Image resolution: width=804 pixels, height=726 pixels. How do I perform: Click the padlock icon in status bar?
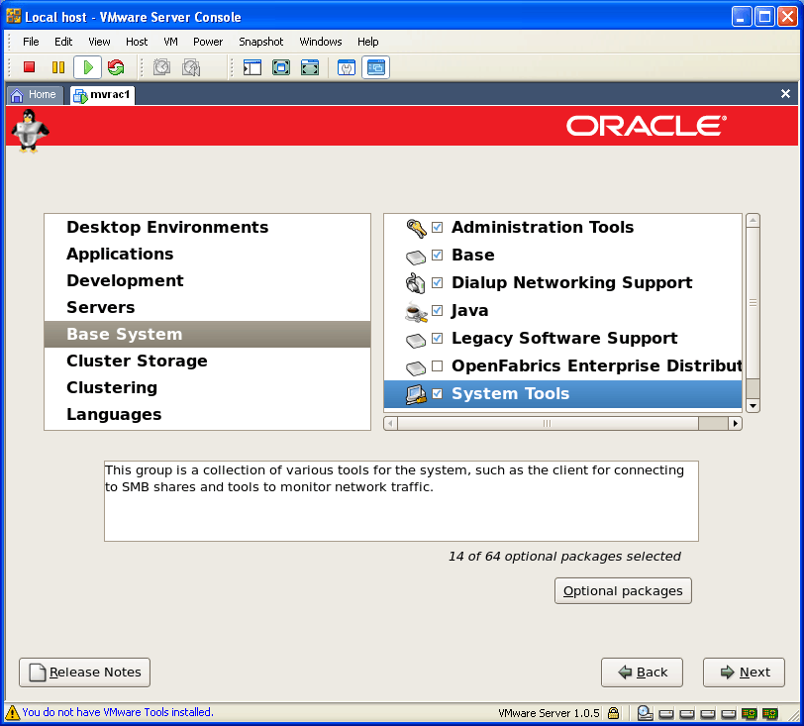[614, 712]
